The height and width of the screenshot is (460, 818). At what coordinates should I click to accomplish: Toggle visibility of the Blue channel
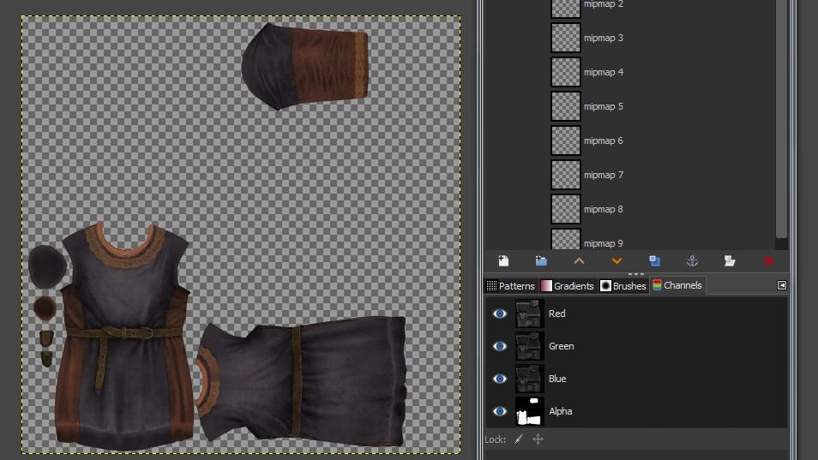[x=499, y=379]
